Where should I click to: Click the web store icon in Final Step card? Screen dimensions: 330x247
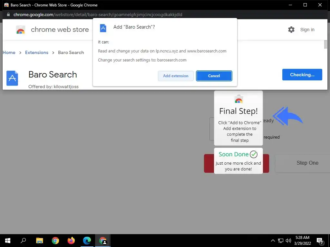pos(239,99)
